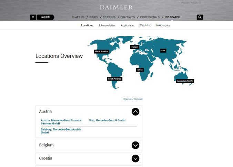Open the Application sub-tab
The width and height of the screenshot is (233, 167).
pos(127,25)
